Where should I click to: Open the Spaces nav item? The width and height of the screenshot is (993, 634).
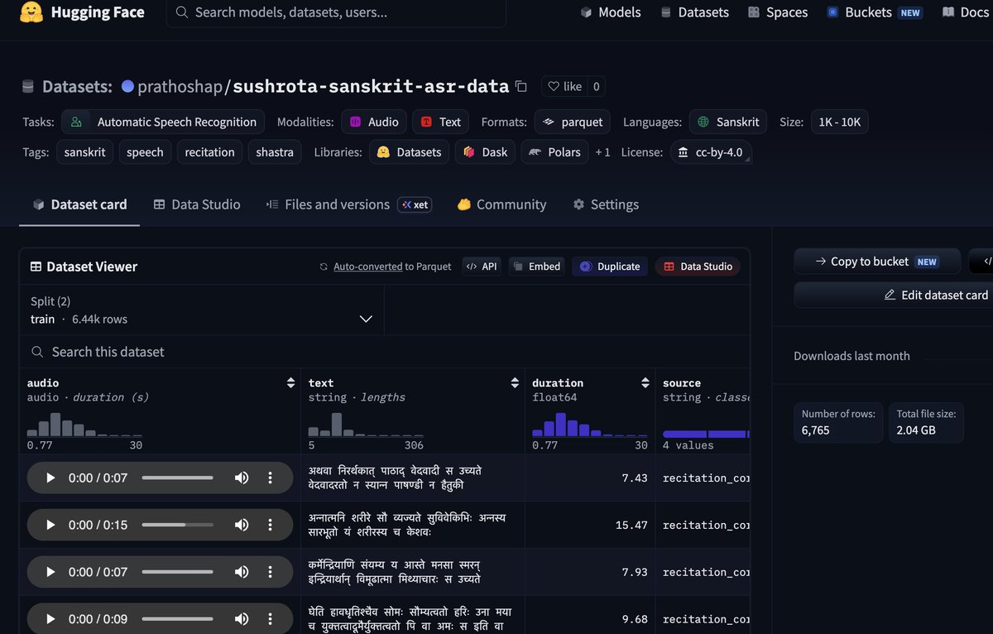tap(777, 12)
